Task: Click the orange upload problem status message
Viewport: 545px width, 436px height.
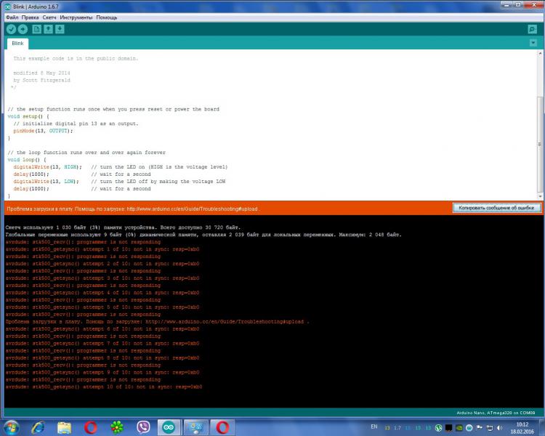Action: pyautogui.click(x=132, y=209)
